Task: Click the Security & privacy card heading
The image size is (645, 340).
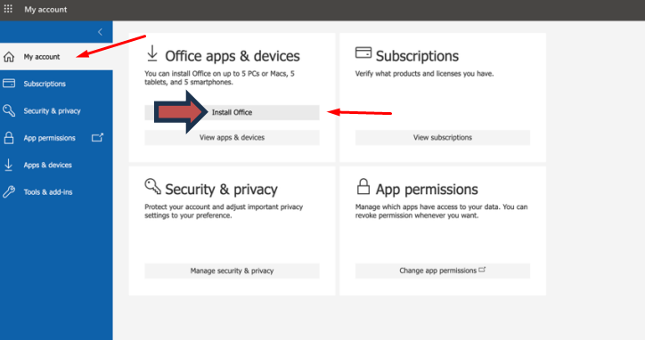Action: [221, 189]
